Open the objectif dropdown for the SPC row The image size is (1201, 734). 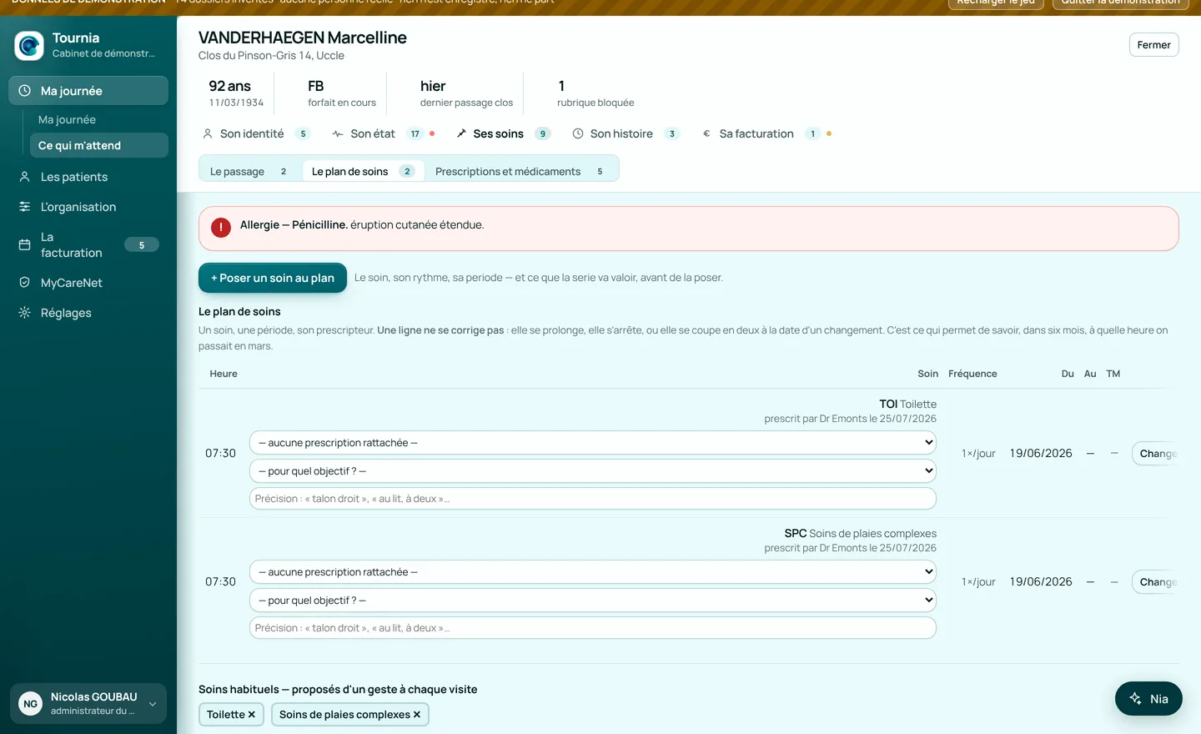click(x=593, y=601)
